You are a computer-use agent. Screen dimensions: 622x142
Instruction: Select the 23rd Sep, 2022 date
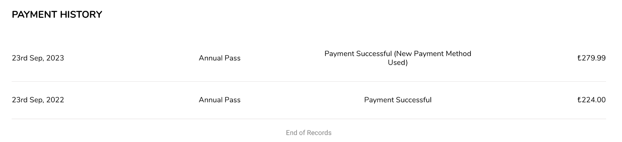click(38, 100)
